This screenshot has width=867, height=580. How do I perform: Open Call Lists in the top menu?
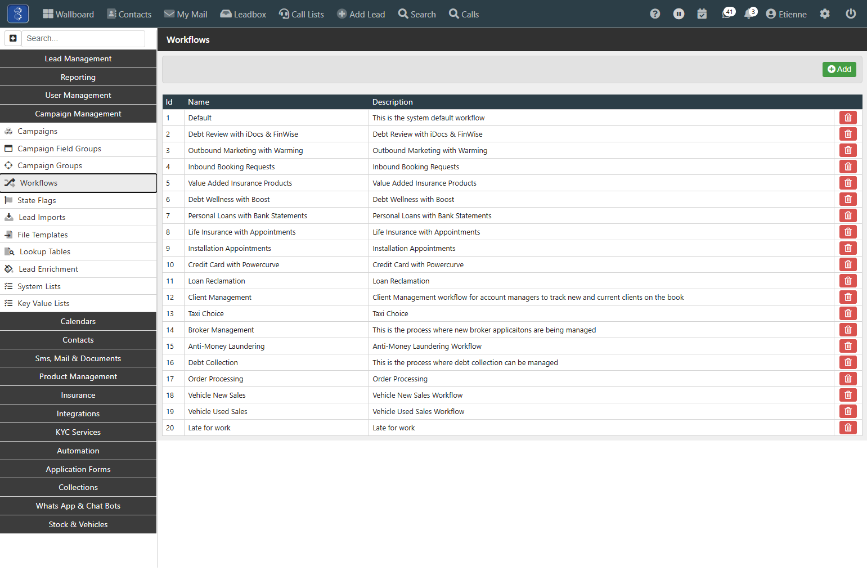coord(301,14)
